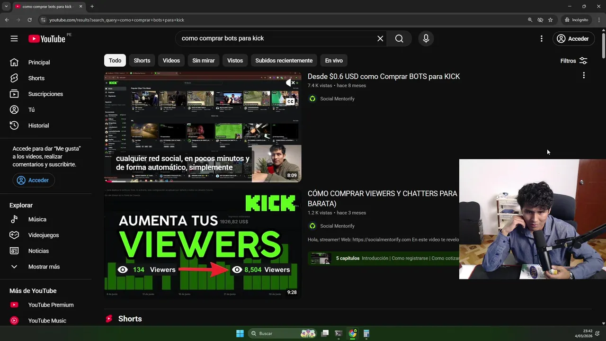Click the taskbar Buscar search box
The image size is (606, 341).
(x=282, y=333)
